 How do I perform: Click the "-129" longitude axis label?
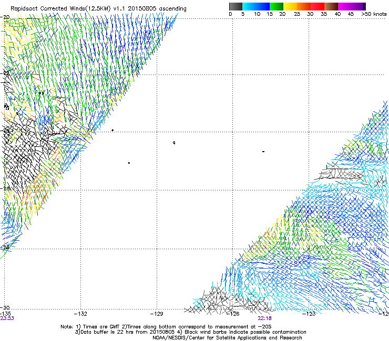[x=157, y=314]
